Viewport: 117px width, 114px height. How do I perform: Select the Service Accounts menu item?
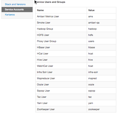pyautogui.click(x=17, y=10)
